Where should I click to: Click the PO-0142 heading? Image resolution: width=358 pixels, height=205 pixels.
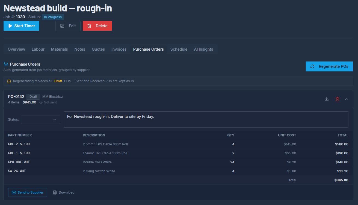(16, 96)
